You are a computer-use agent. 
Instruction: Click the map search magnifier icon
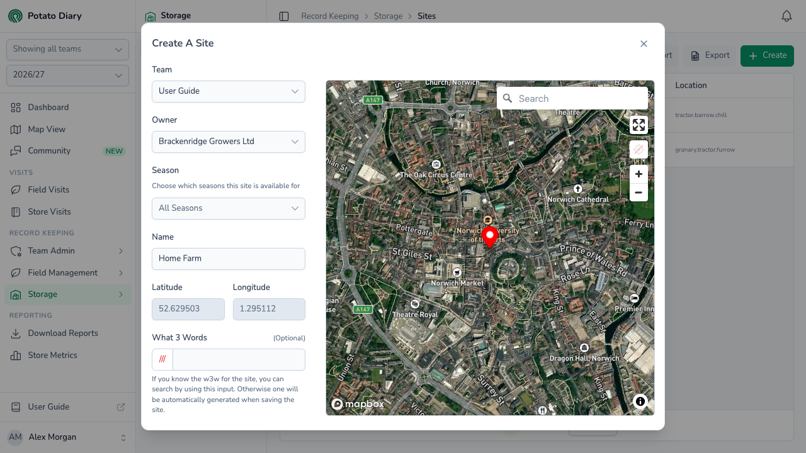coord(508,98)
